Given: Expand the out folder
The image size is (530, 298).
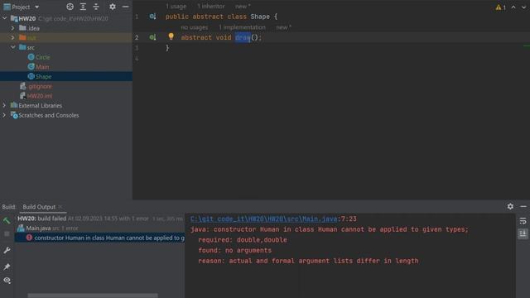Looking at the screenshot, I should 13,37.
